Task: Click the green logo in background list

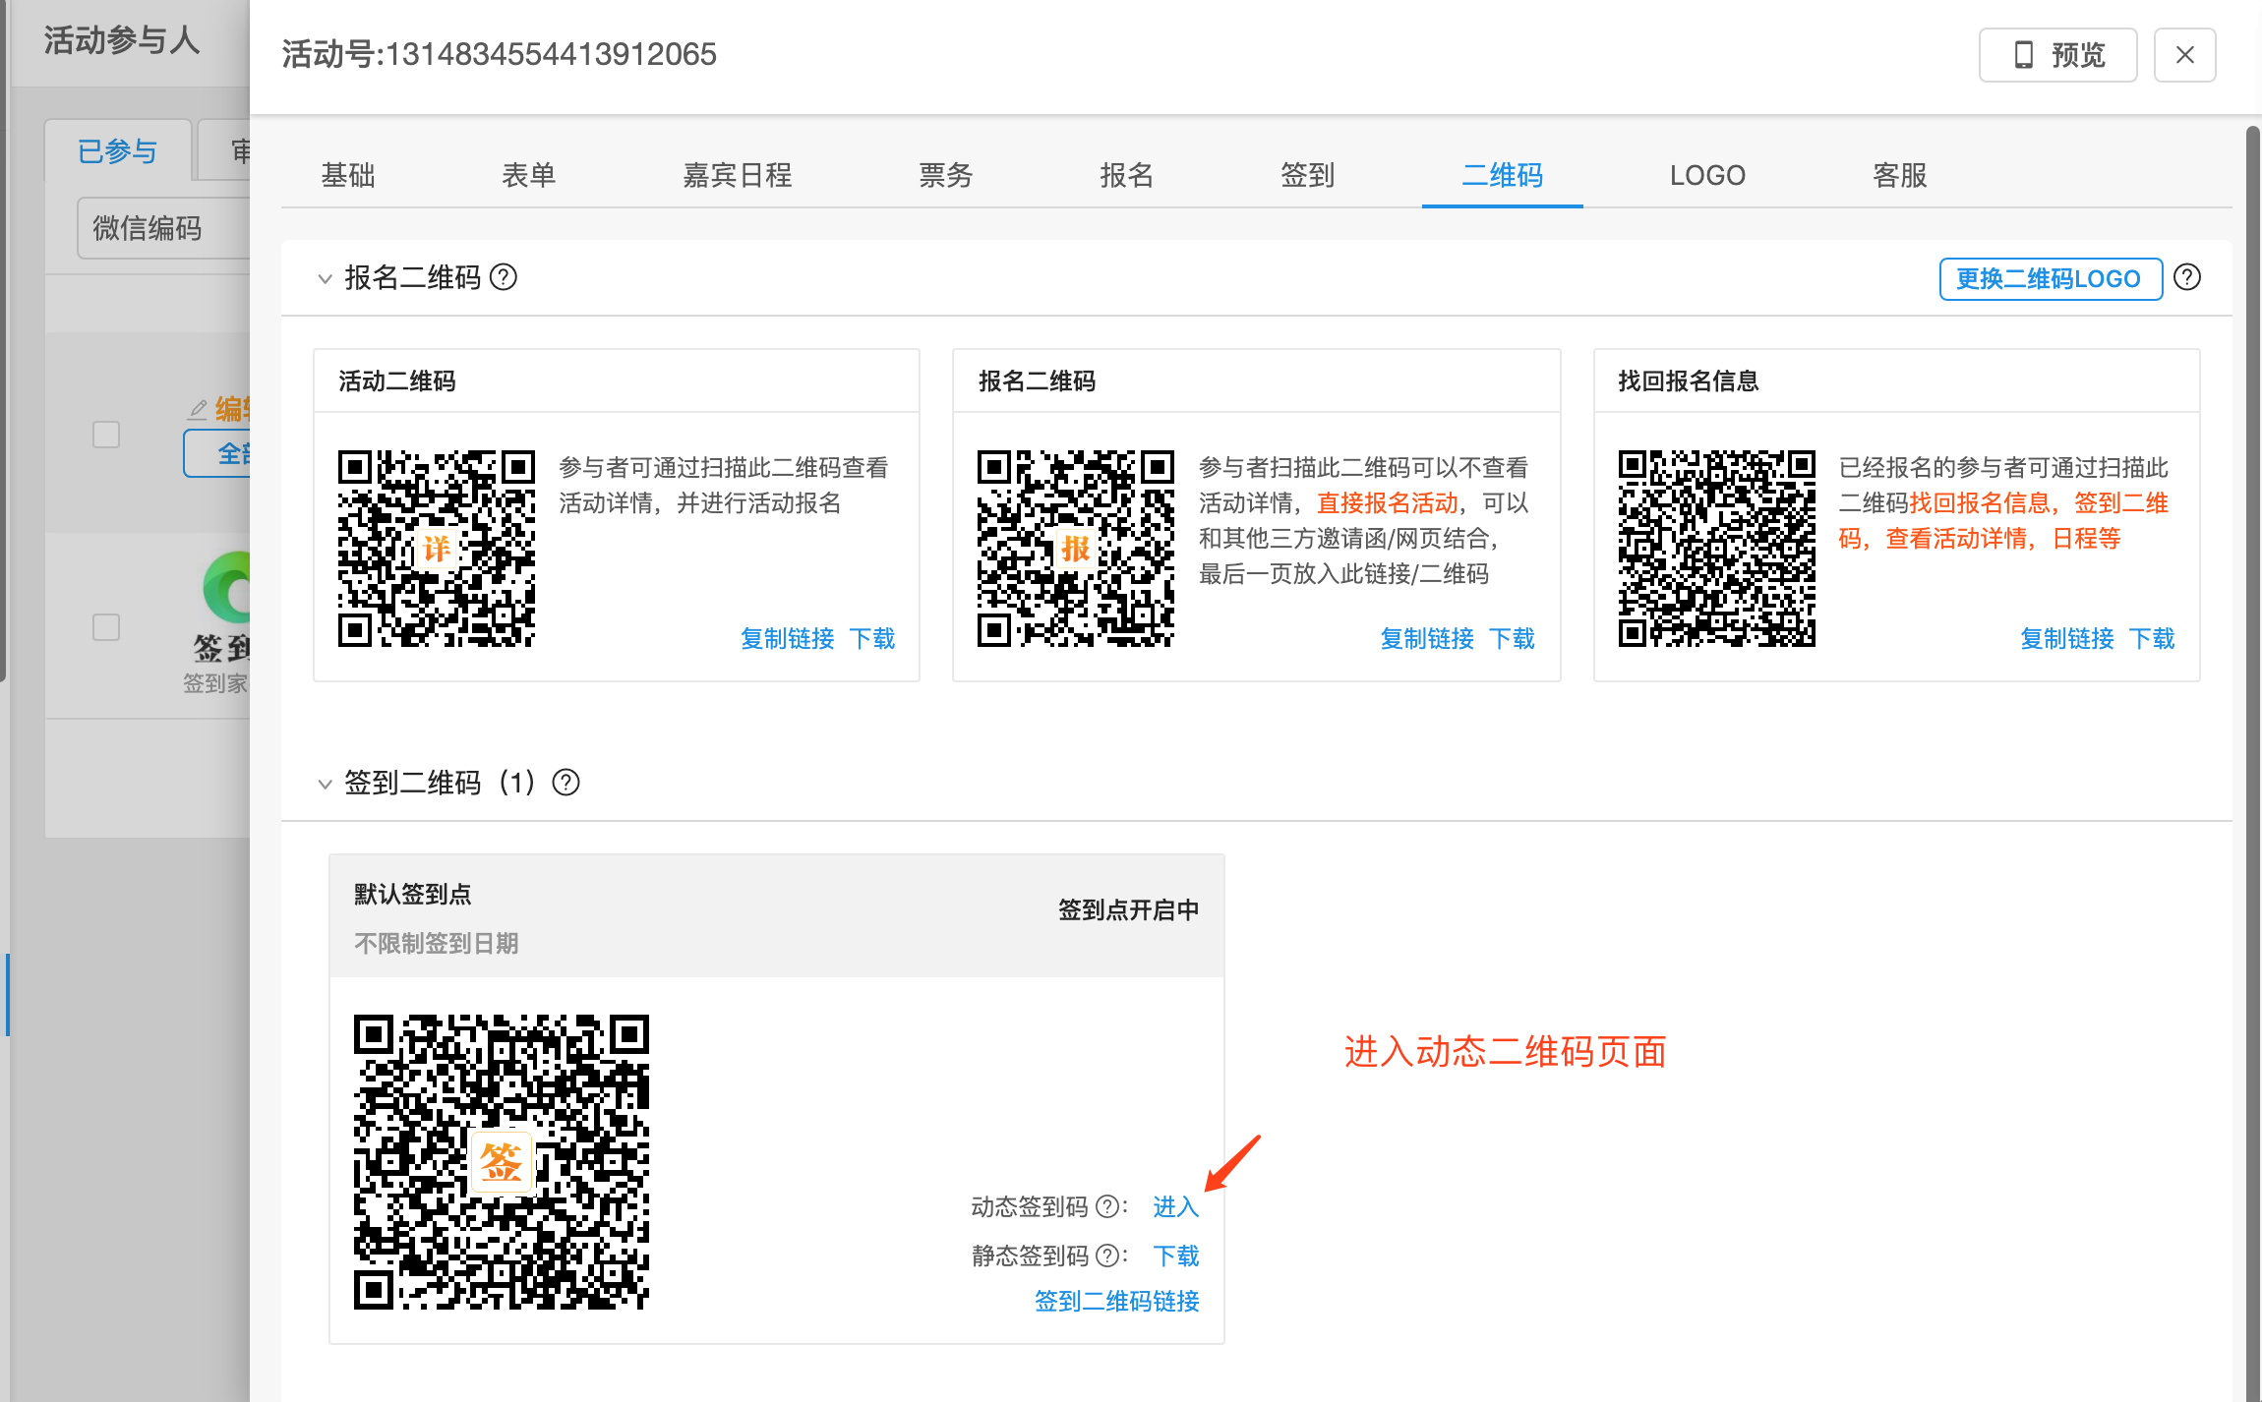Action: coord(226,588)
